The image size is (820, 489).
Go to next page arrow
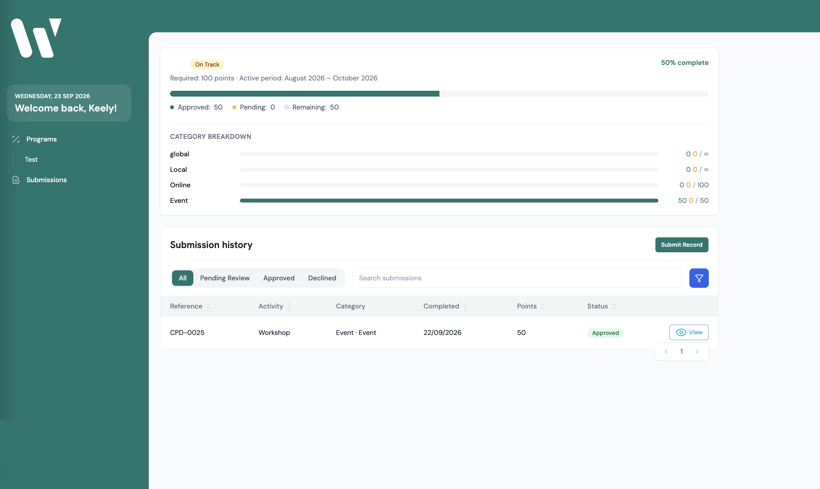pos(697,351)
